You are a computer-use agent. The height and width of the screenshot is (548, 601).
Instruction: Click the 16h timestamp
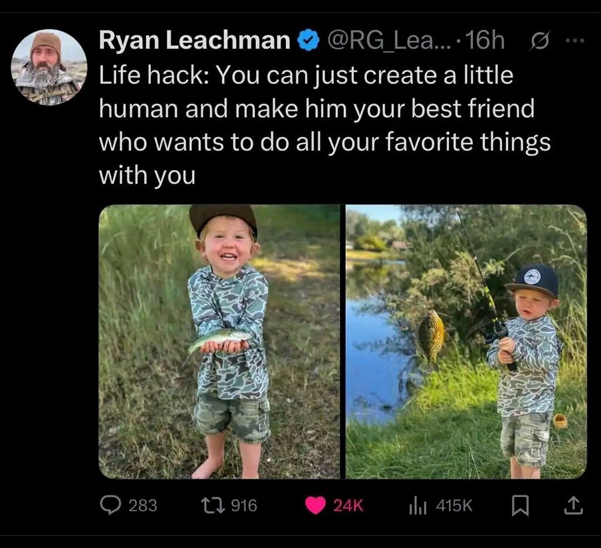pos(487,40)
